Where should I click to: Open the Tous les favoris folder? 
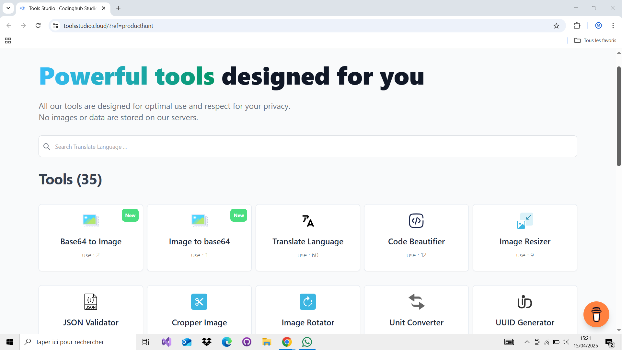(595, 41)
